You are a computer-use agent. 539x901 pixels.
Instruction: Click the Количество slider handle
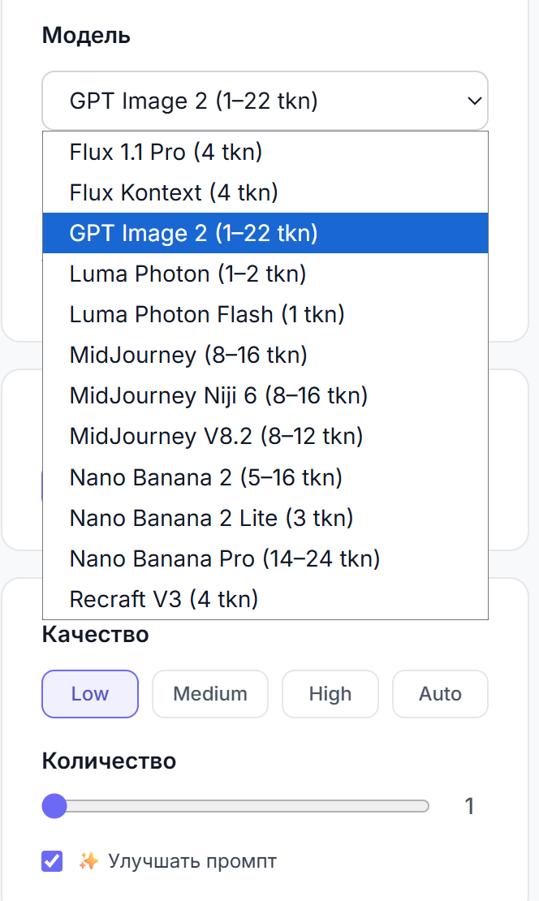coord(54,806)
